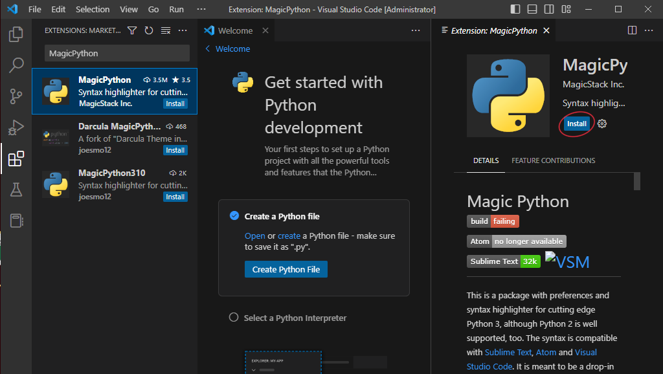Viewport: 663px width, 374px height.
Task: Click Darcula MagicPython extension icon in list
Action: (x=56, y=138)
